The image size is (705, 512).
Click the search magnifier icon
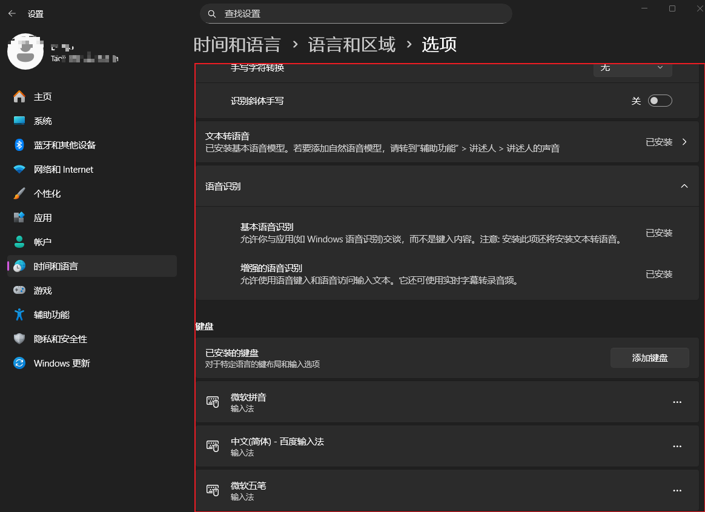coord(212,14)
